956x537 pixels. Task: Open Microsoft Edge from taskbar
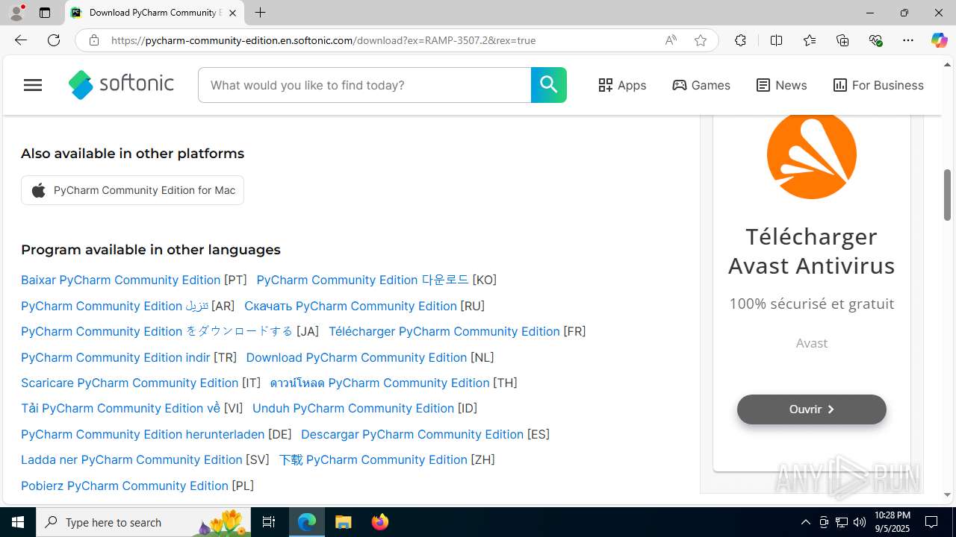click(x=307, y=522)
